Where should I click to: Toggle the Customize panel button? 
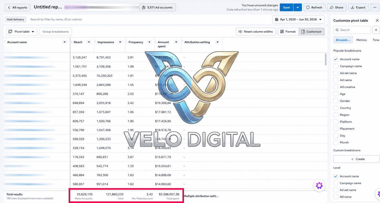[x=311, y=32]
